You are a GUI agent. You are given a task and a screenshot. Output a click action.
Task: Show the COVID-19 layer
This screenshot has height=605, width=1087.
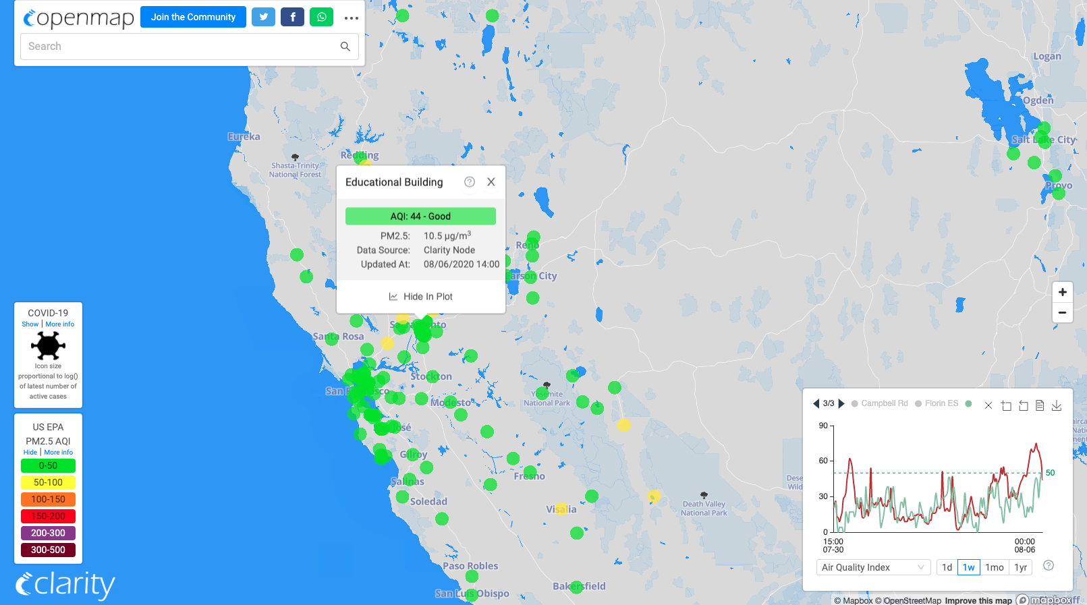point(30,324)
